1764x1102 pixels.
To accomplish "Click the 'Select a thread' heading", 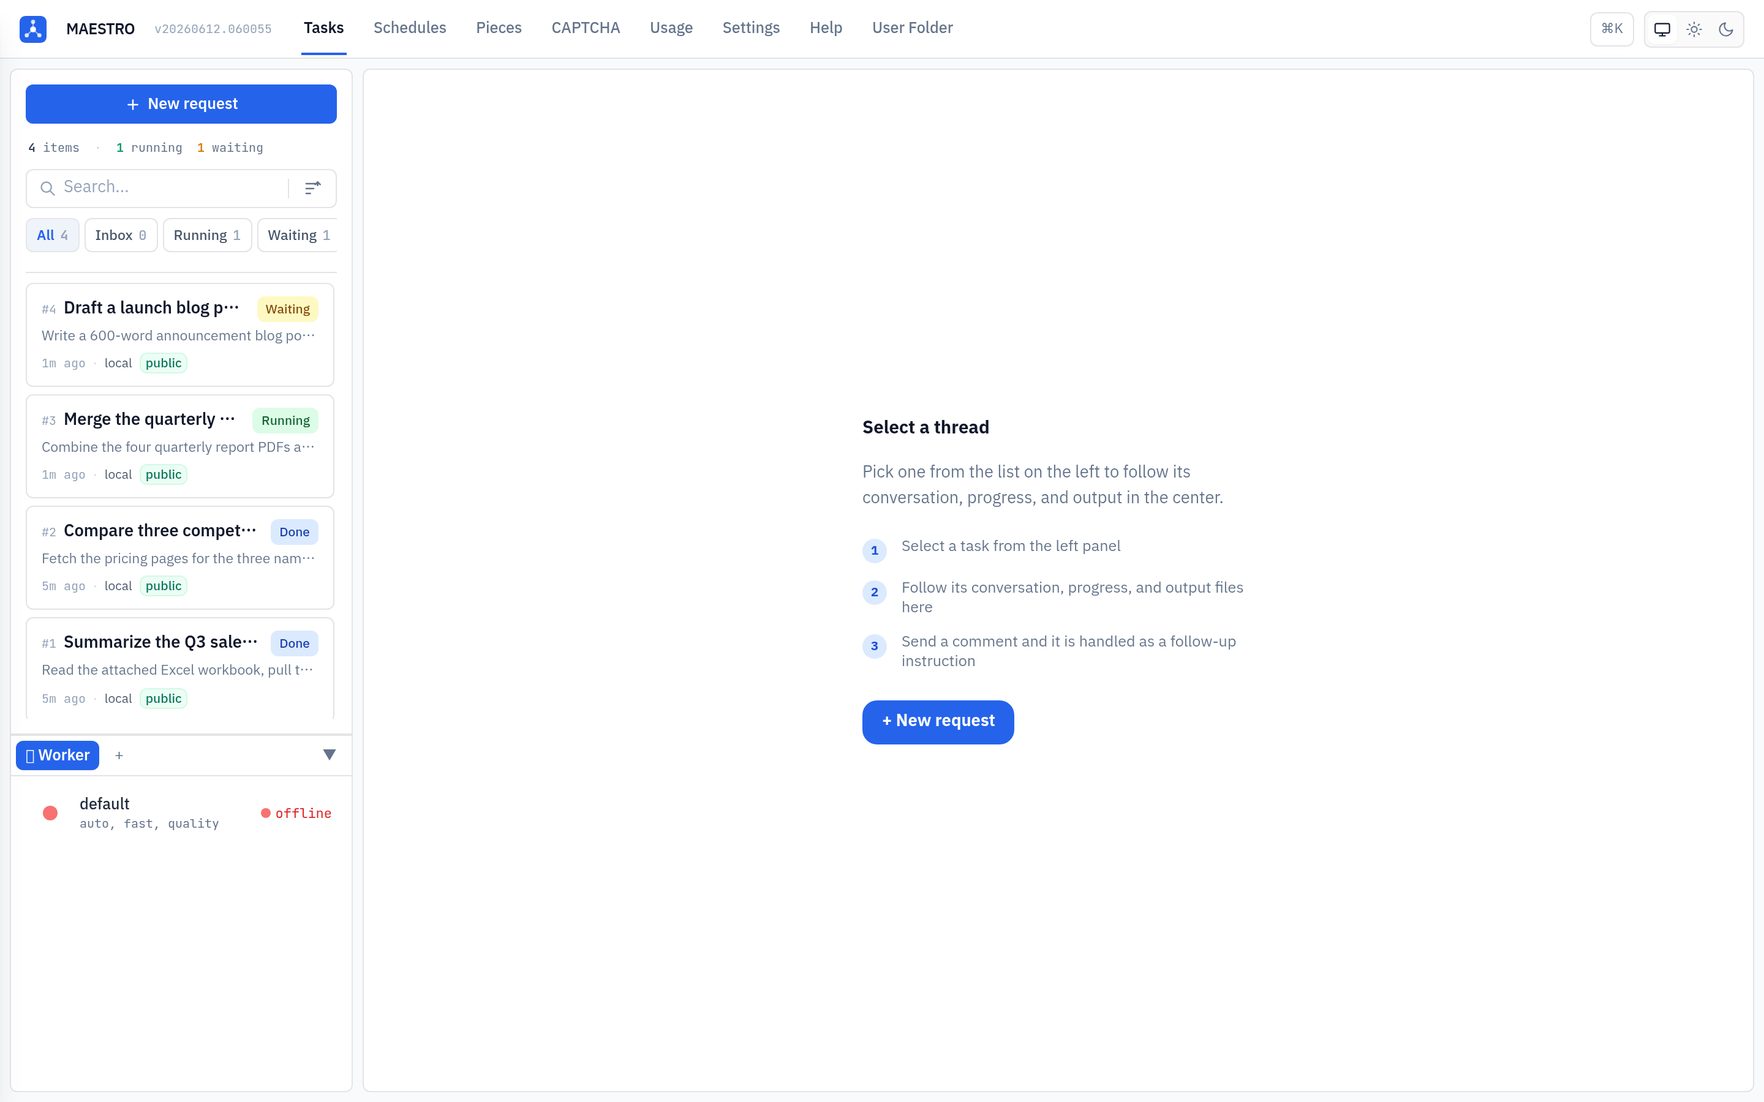I will 925,427.
